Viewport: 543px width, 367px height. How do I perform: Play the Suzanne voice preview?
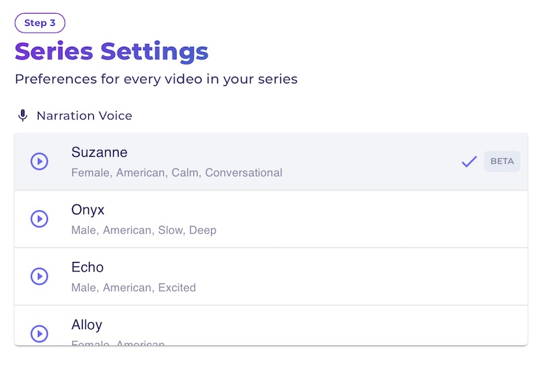pos(39,161)
